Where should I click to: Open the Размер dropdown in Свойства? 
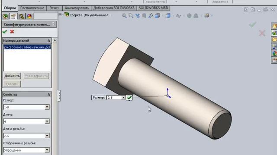[47, 107]
